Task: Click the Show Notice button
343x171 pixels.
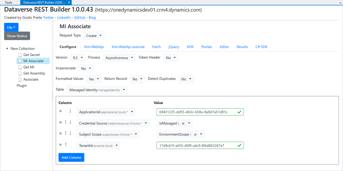Action: [17, 36]
